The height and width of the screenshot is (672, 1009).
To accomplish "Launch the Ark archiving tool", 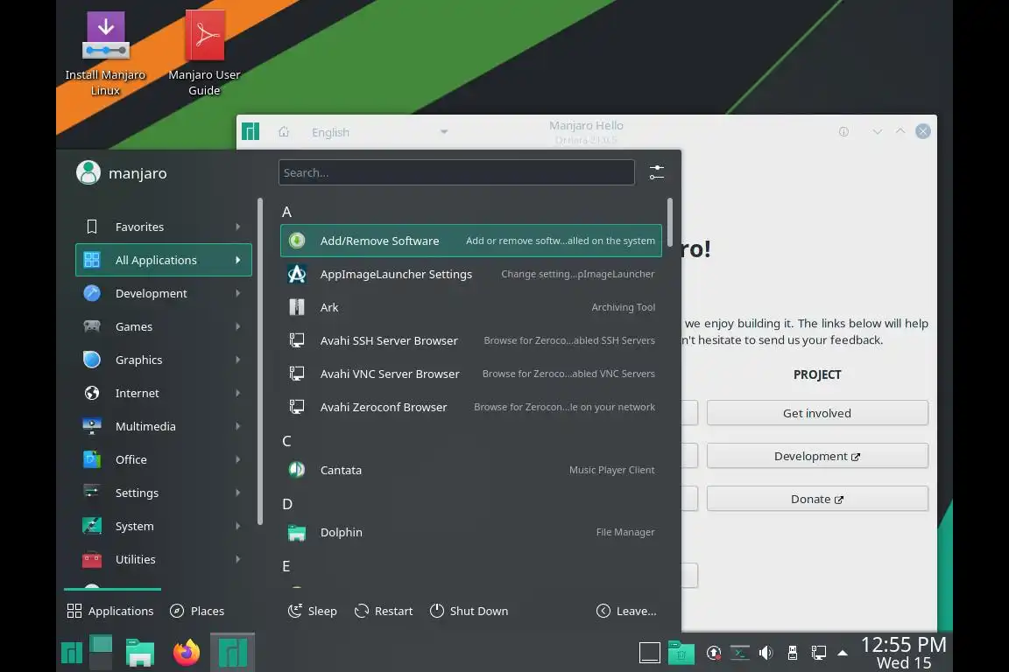I will point(471,307).
